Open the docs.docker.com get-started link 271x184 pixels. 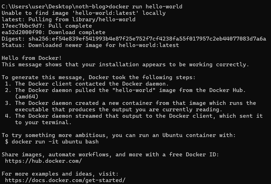point(65,180)
